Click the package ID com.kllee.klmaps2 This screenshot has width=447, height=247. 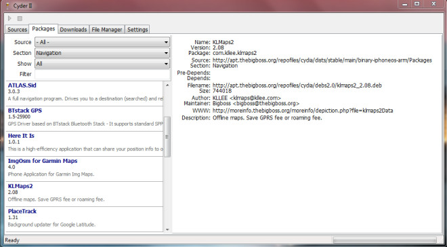234,53
